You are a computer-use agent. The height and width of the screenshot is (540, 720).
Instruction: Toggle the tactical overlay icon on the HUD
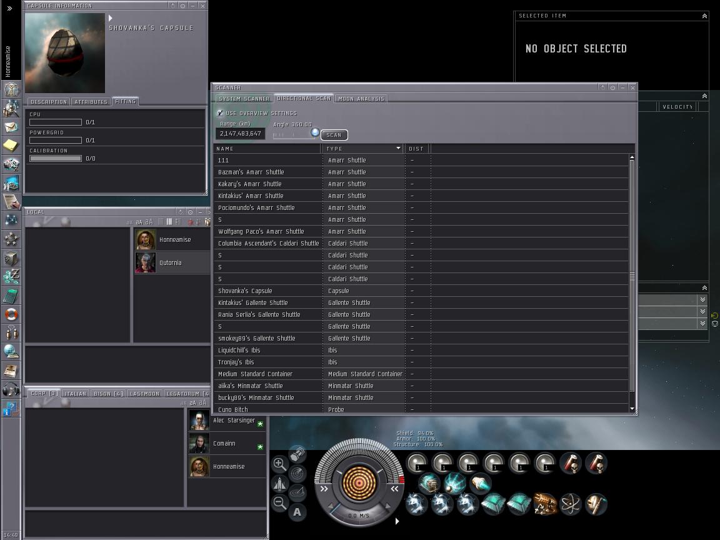tap(297, 492)
